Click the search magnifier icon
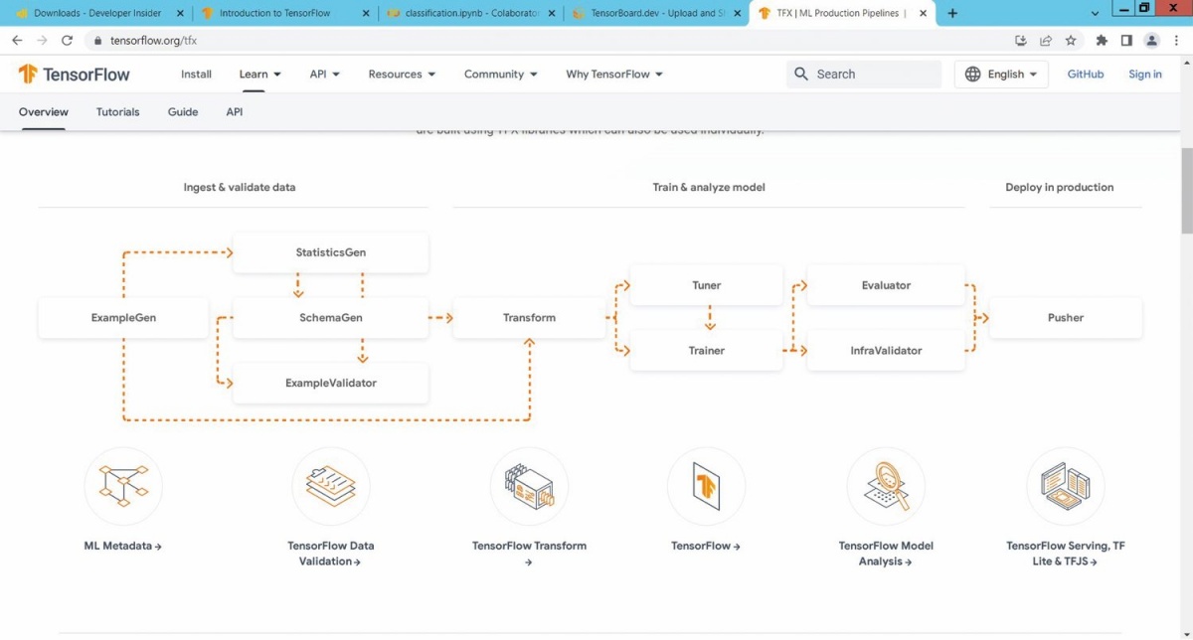Viewport: 1193px width, 640px height. 801,75
